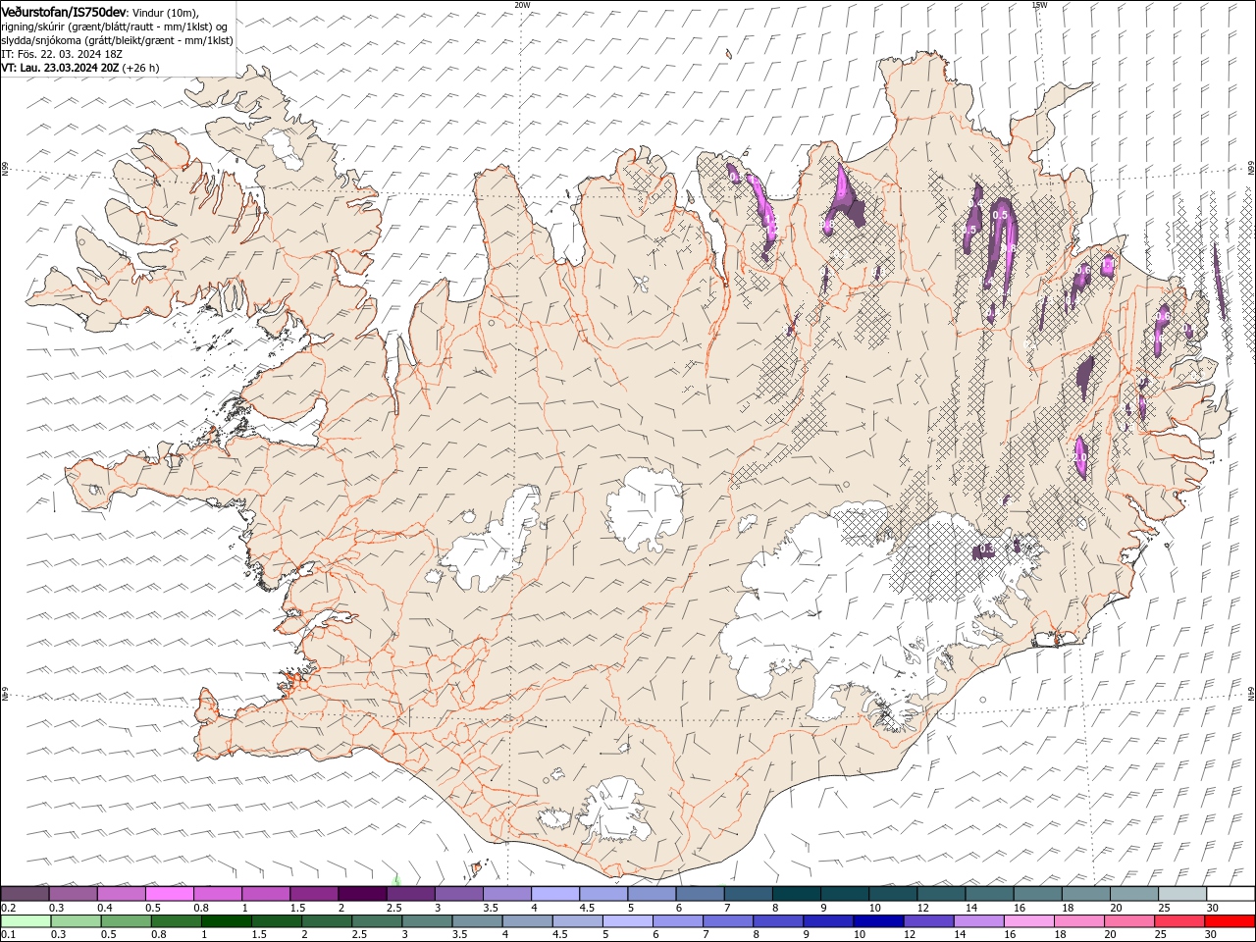The image size is (1256, 942).
Task: Select snow legend swatch between 14 and 16
Action: pyautogui.click(x=989, y=894)
